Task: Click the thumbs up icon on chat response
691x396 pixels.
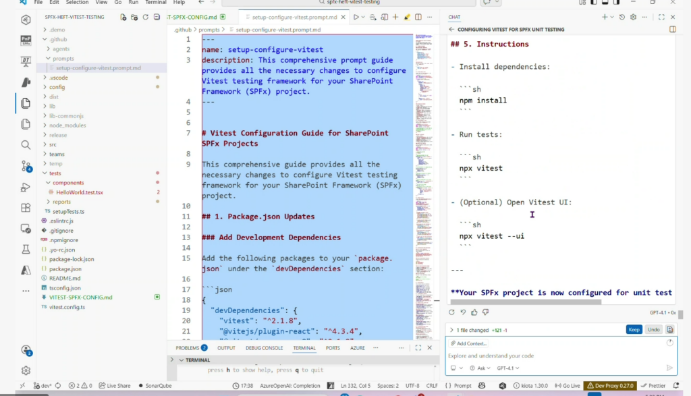Action: coord(475,312)
